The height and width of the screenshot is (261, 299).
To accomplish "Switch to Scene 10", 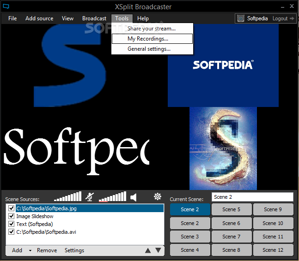I will pyautogui.click(x=273, y=223).
